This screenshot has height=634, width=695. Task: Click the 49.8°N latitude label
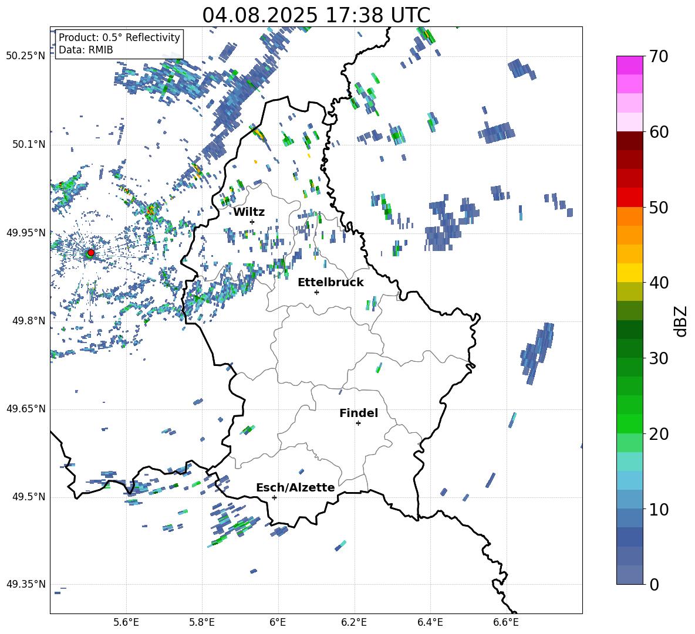pyautogui.click(x=28, y=321)
